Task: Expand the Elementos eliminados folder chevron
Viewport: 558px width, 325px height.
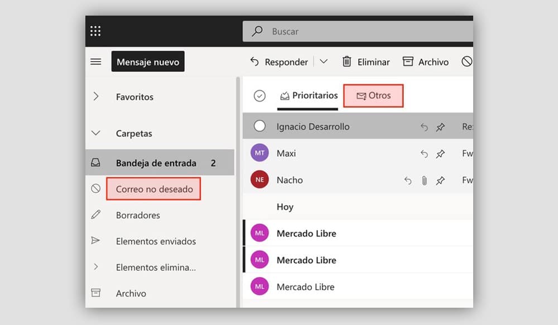Action: 95,267
